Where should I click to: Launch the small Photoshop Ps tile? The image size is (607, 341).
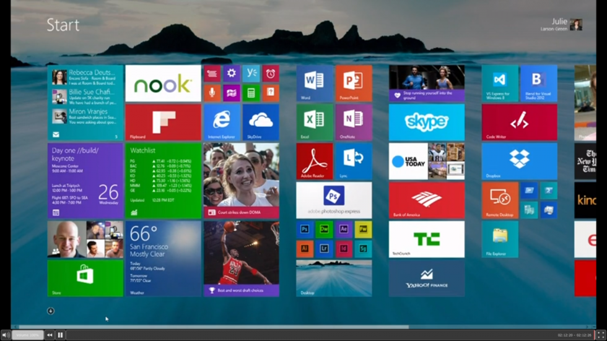[305, 229]
